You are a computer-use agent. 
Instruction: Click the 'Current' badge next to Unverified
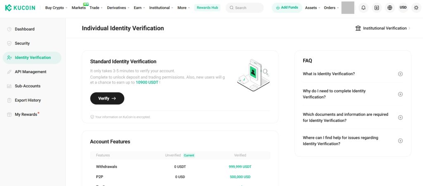click(189, 155)
